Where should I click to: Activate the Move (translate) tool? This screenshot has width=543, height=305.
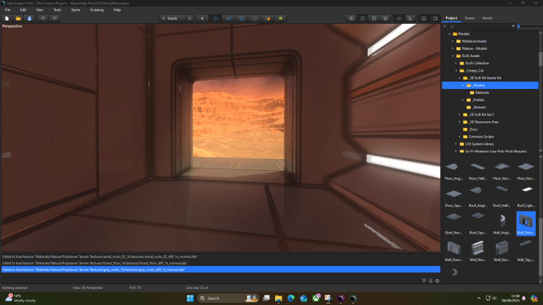point(215,17)
